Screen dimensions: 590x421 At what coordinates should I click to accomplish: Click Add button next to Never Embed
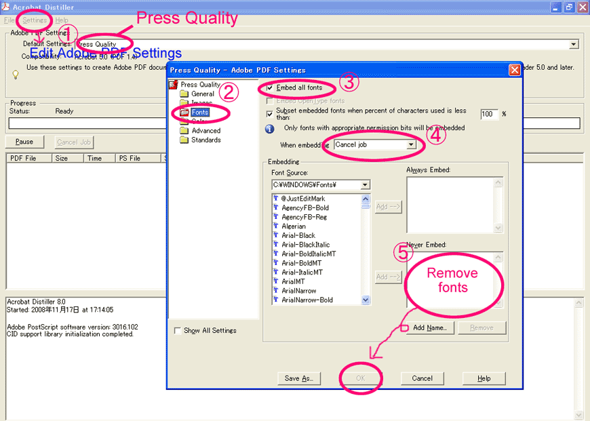(388, 277)
